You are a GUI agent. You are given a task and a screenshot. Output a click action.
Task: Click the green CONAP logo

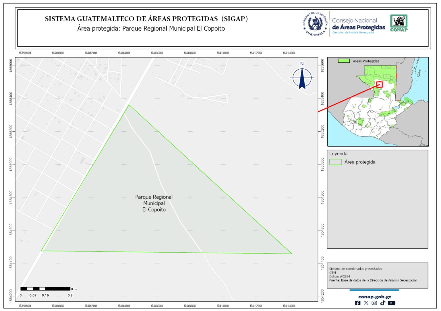(x=399, y=23)
